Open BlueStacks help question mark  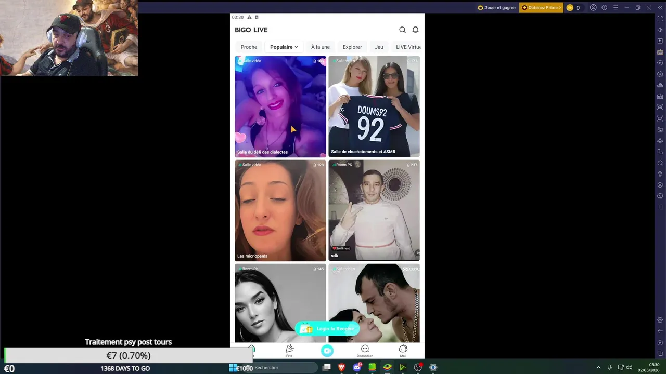[x=604, y=8]
